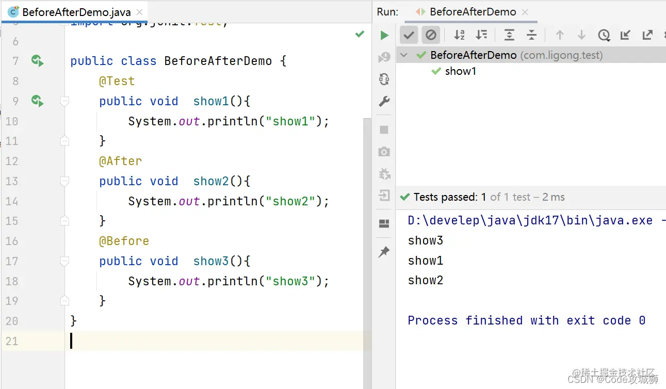The image size is (666, 389).
Task: Pin the Run tab with pin icon
Action: coord(384,252)
